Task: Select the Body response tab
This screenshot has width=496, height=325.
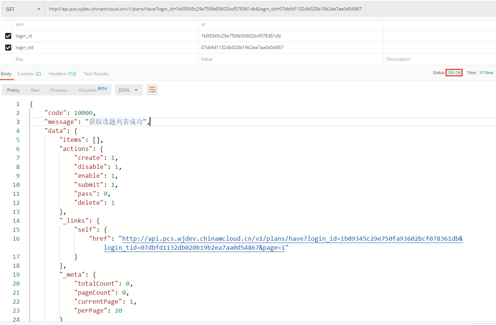Action: tap(6, 74)
